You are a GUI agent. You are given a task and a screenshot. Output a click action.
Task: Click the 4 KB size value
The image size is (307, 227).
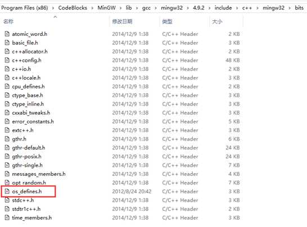click(x=234, y=174)
